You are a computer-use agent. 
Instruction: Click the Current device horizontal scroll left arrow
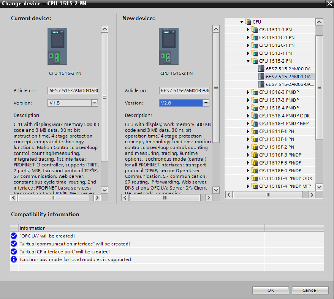14,198
